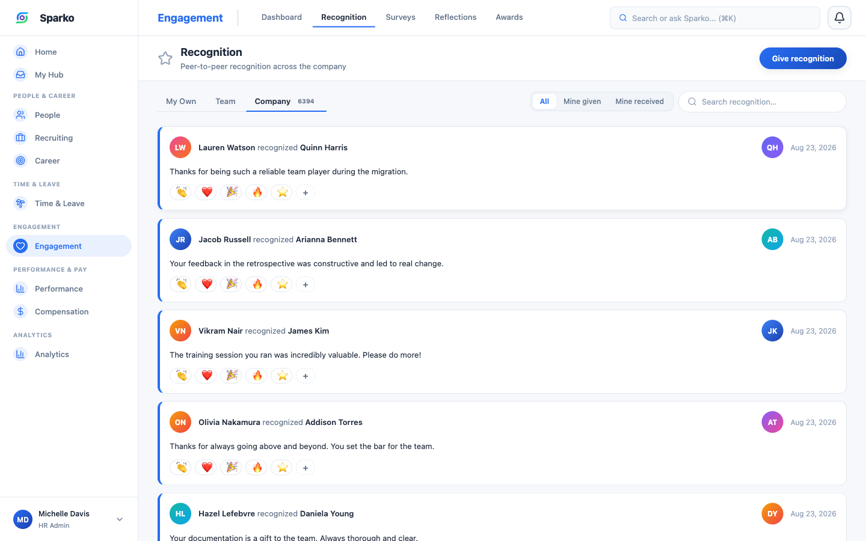Open Analytics bar chart icon
This screenshot has height=541, width=866.
click(20, 354)
